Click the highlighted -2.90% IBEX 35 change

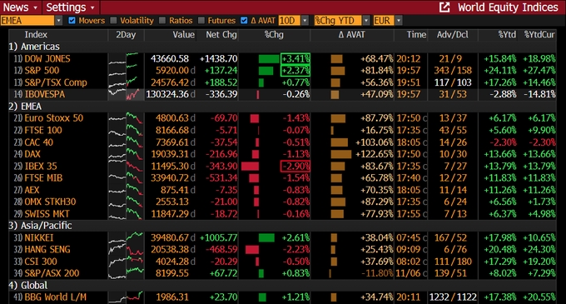coord(295,166)
